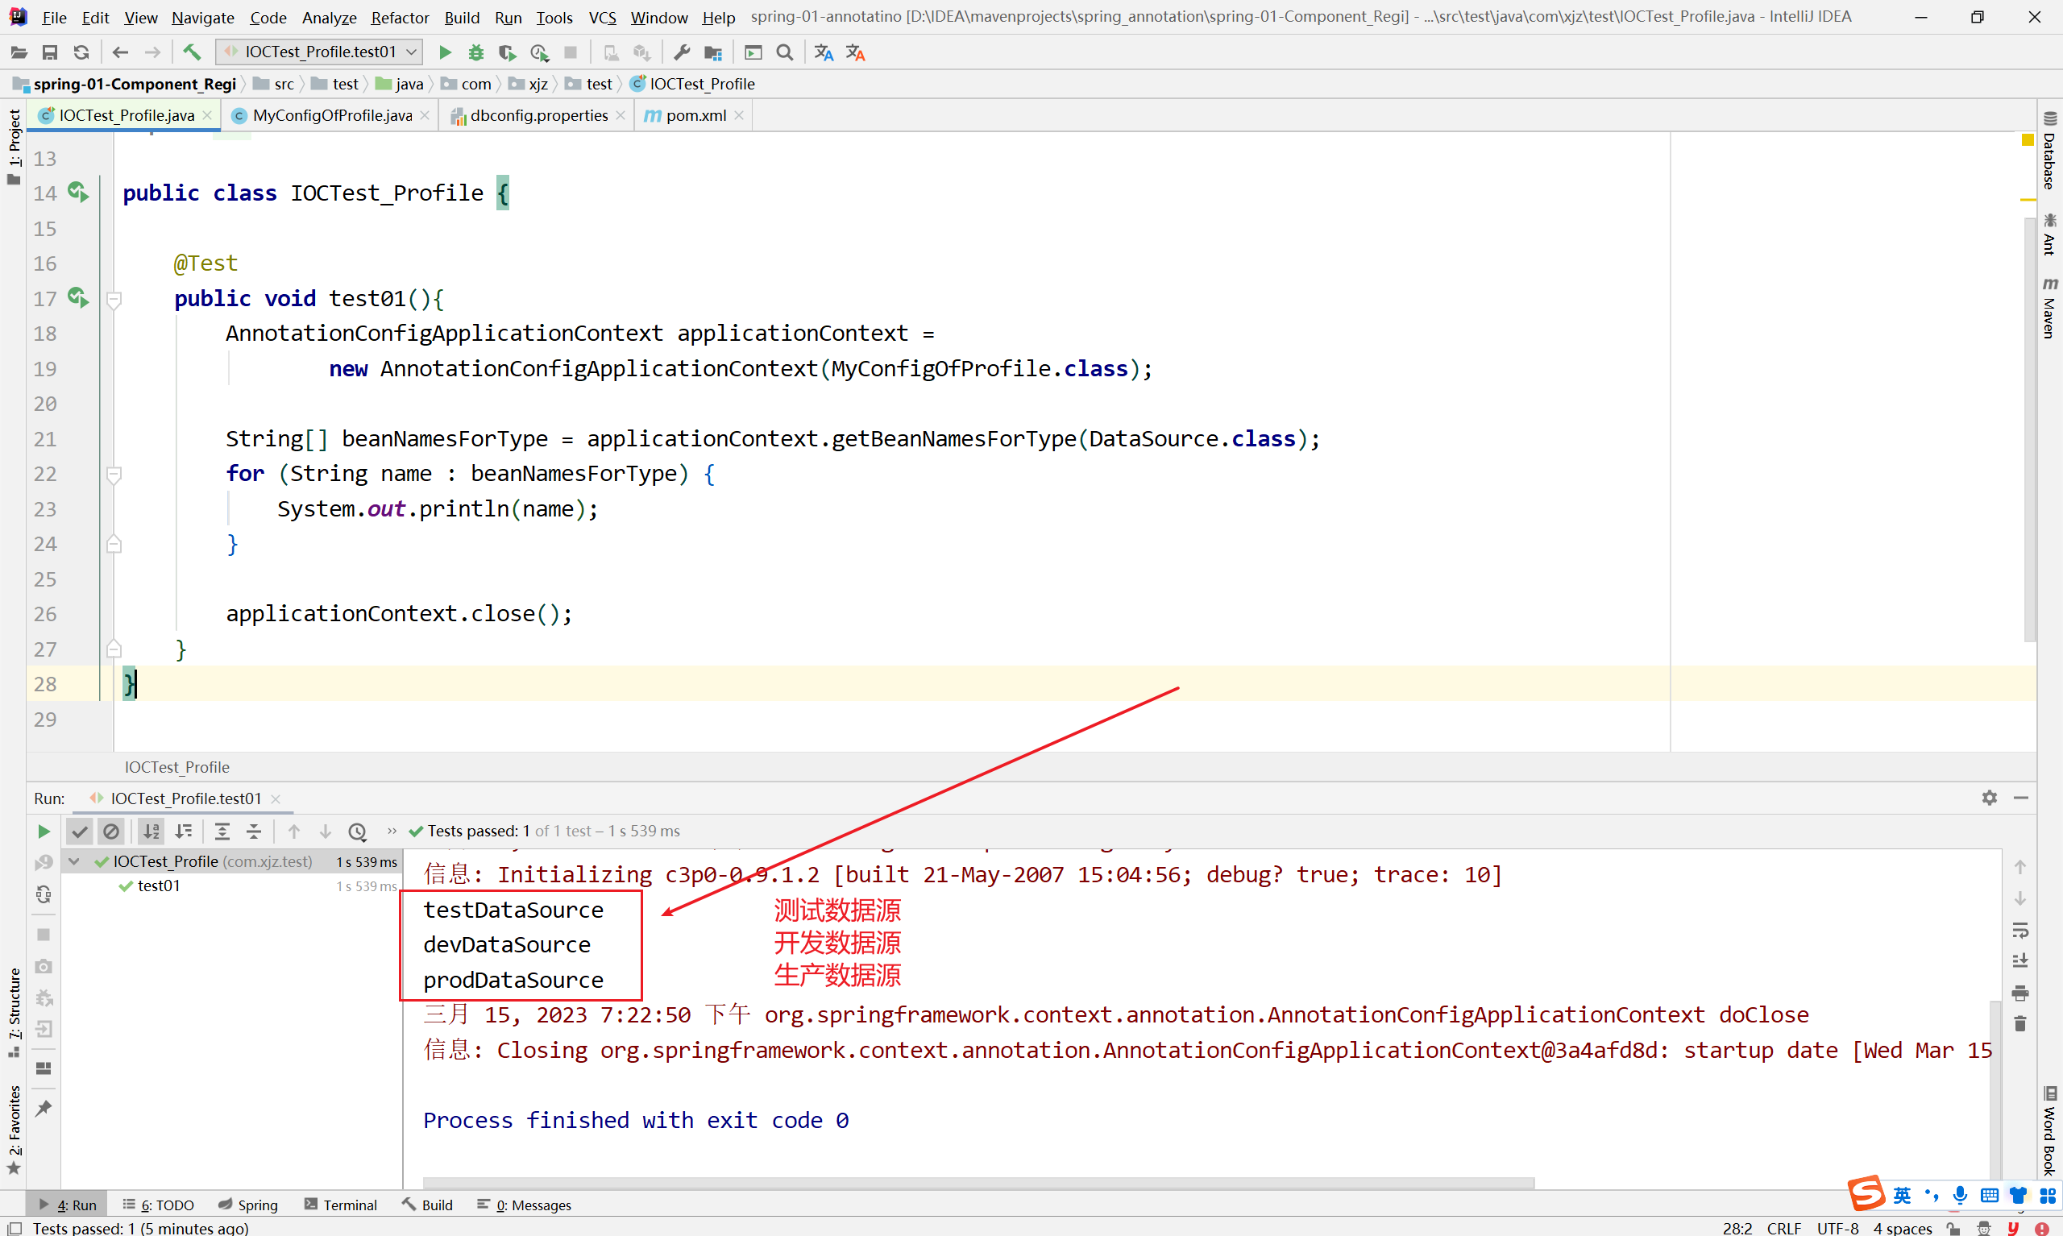Click the editor vertical scrollbar

[2029, 429]
